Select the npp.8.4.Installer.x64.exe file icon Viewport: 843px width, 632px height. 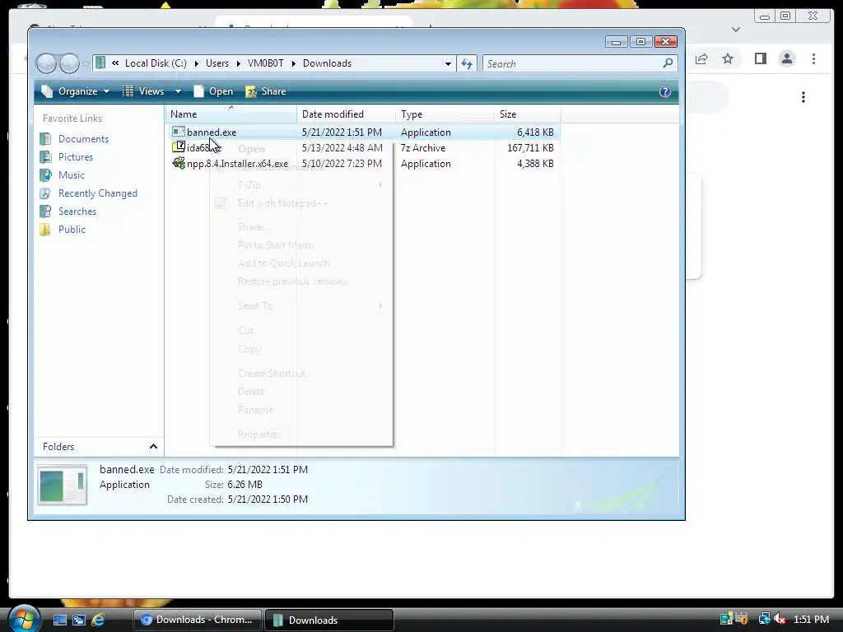point(179,163)
